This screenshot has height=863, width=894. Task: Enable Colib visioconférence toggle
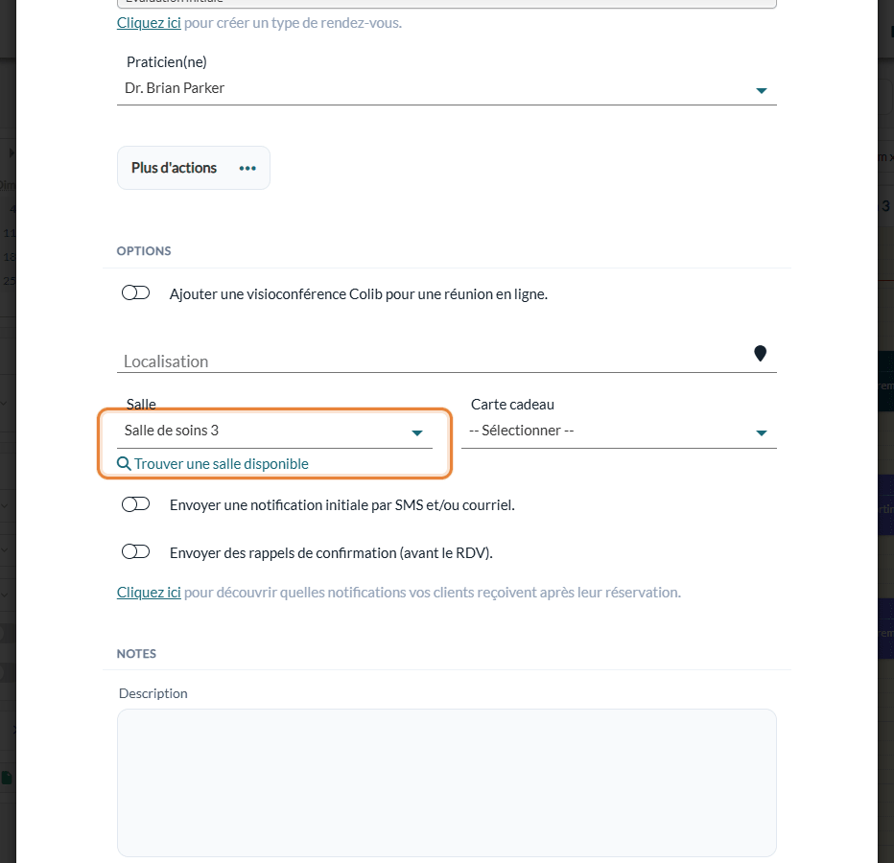click(135, 293)
